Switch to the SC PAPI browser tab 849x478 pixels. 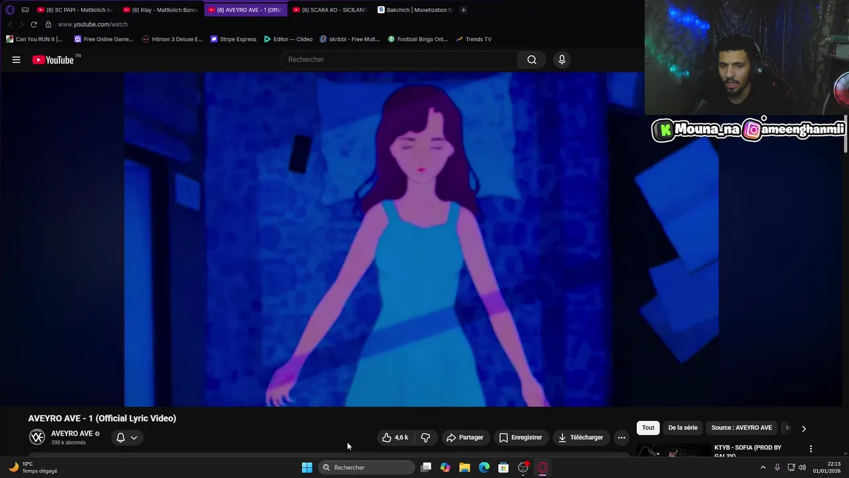[75, 10]
